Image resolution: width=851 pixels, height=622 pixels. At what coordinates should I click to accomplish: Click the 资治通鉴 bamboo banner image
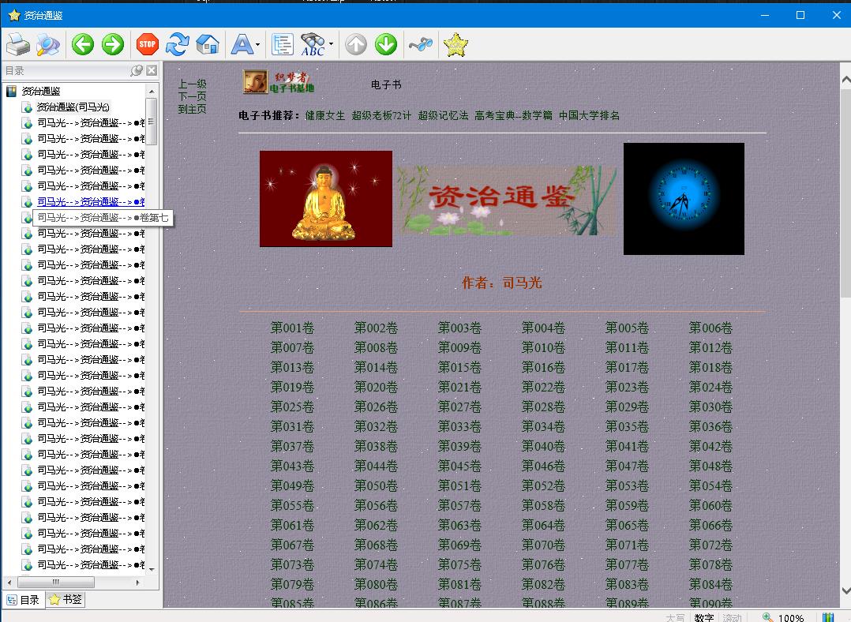point(508,200)
